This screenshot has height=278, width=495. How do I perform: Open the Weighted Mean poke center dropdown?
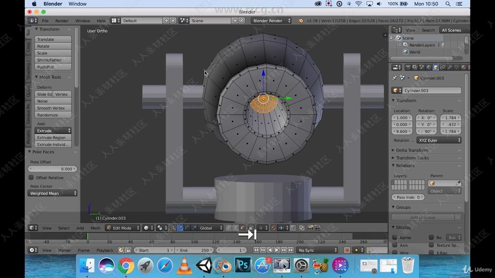point(53,193)
